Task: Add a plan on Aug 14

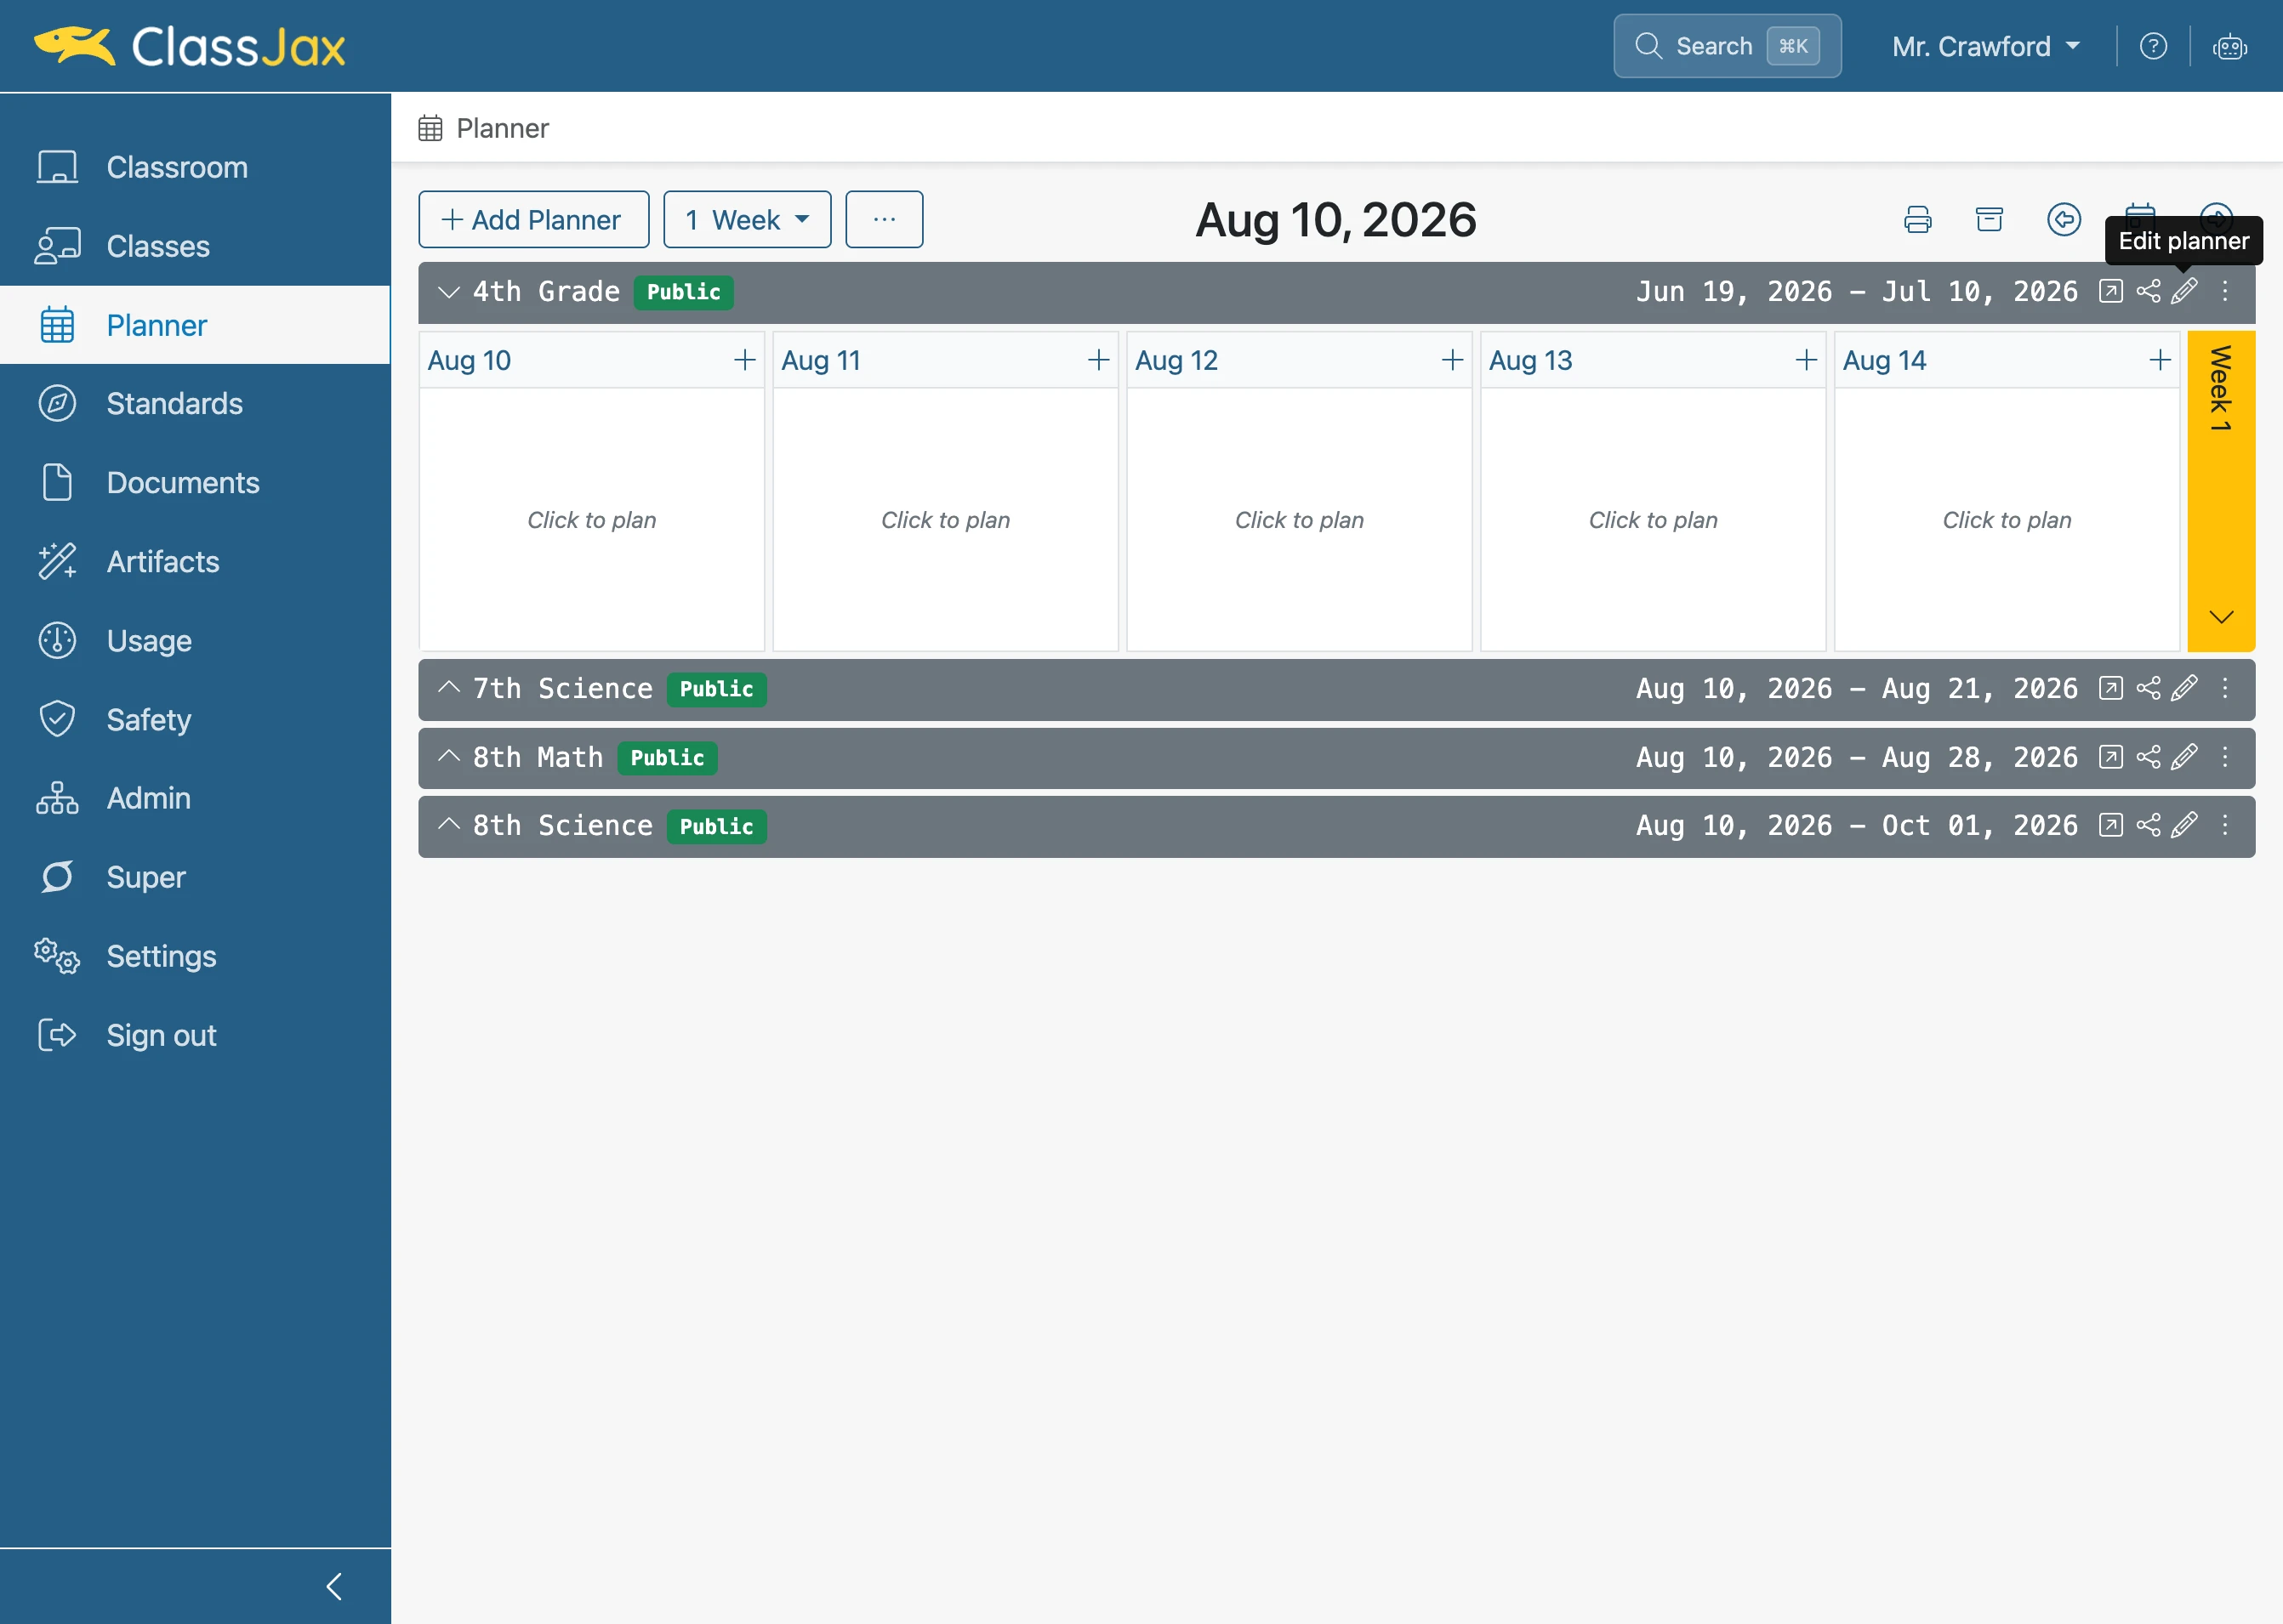Action: coord(2160,360)
